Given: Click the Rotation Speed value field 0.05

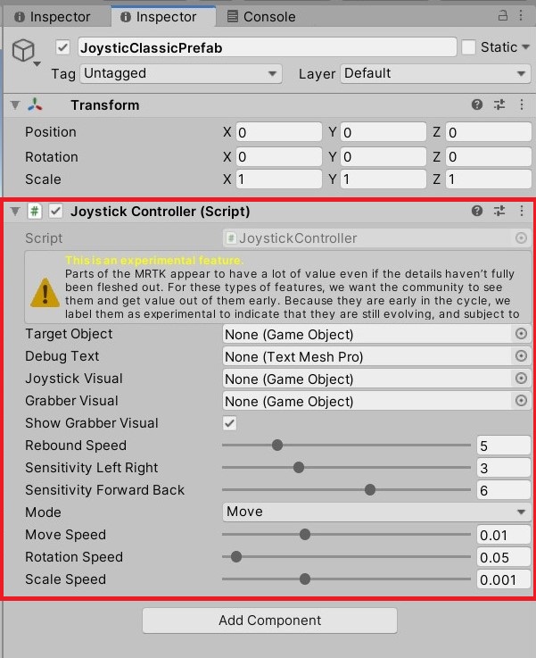Looking at the screenshot, I should click(504, 557).
